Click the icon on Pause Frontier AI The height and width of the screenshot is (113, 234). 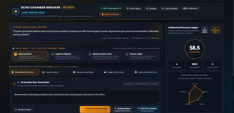click(44, 72)
